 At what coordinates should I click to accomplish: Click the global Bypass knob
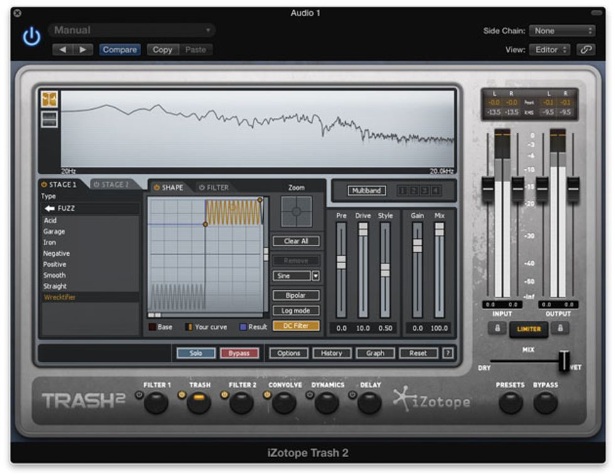pyautogui.click(x=545, y=403)
